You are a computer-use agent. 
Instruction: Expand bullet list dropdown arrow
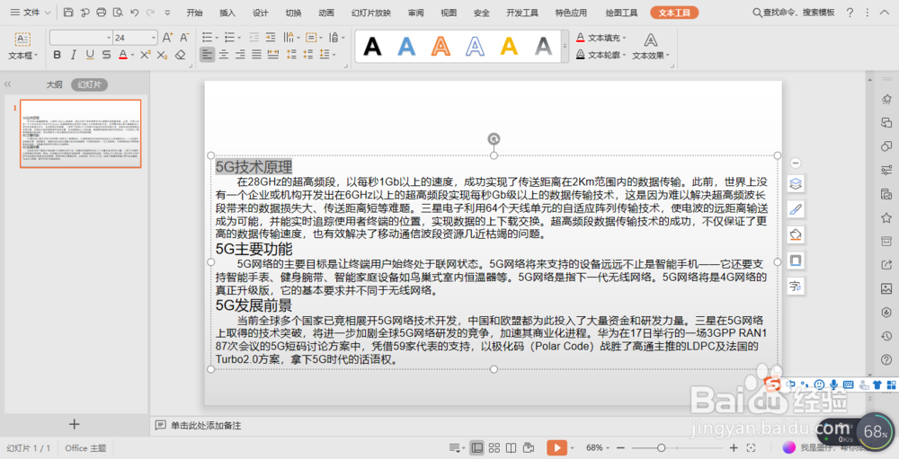(217, 38)
